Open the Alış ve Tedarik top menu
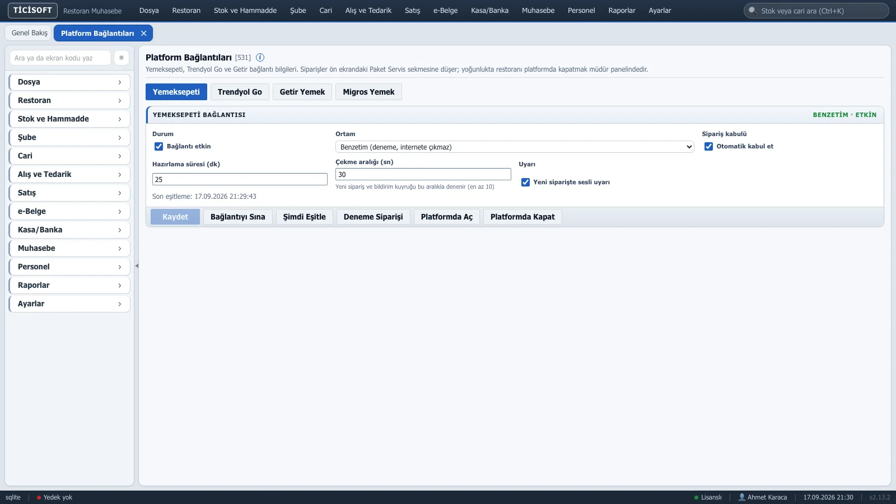The height and width of the screenshot is (504, 896). pos(368,11)
